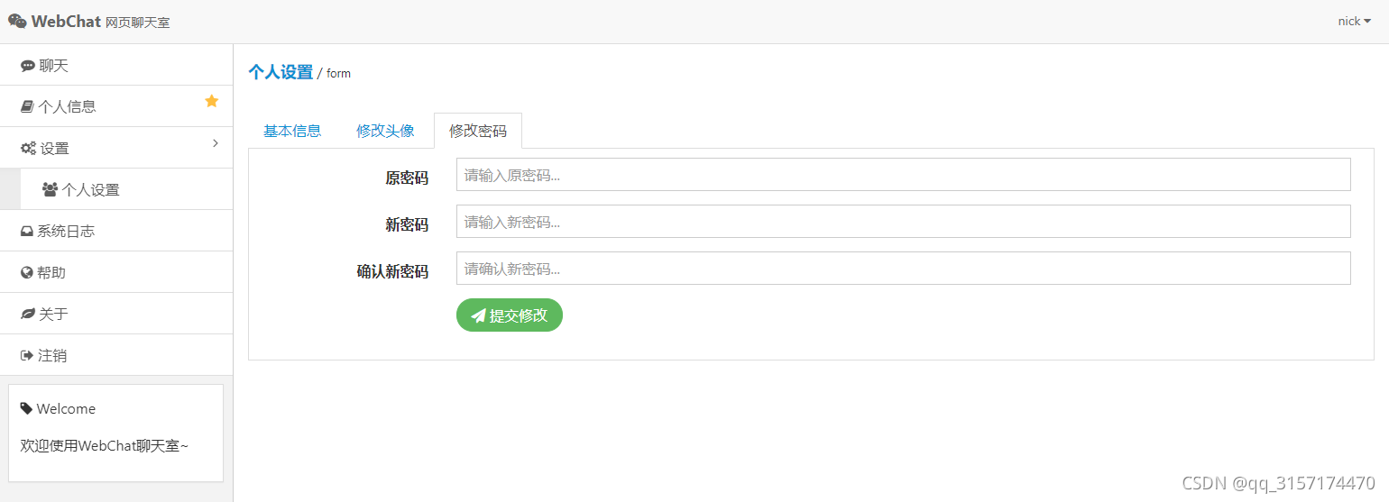This screenshot has height=502, width=1389.
Task: Open the nick user dropdown
Action: click(x=1354, y=21)
